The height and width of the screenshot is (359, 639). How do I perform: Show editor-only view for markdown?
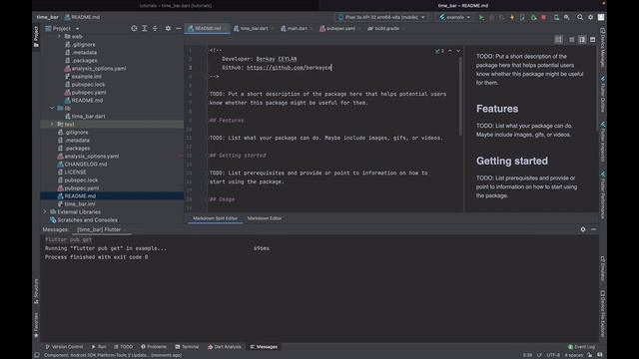tap(572, 40)
